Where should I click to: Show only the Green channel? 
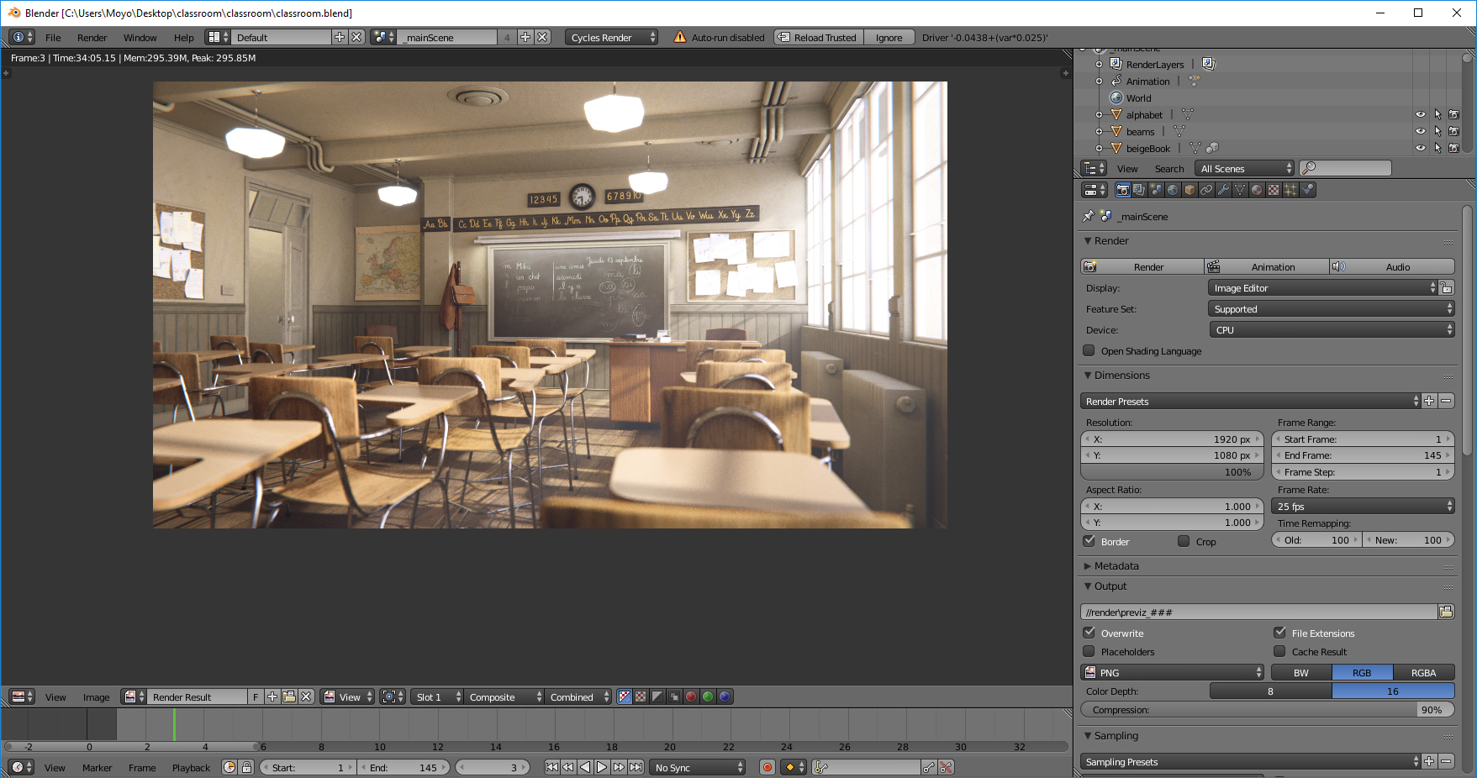click(708, 697)
